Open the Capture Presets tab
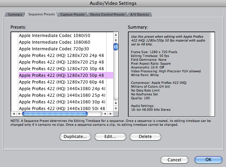The height and width of the screenshot is (167, 226). point(73,15)
